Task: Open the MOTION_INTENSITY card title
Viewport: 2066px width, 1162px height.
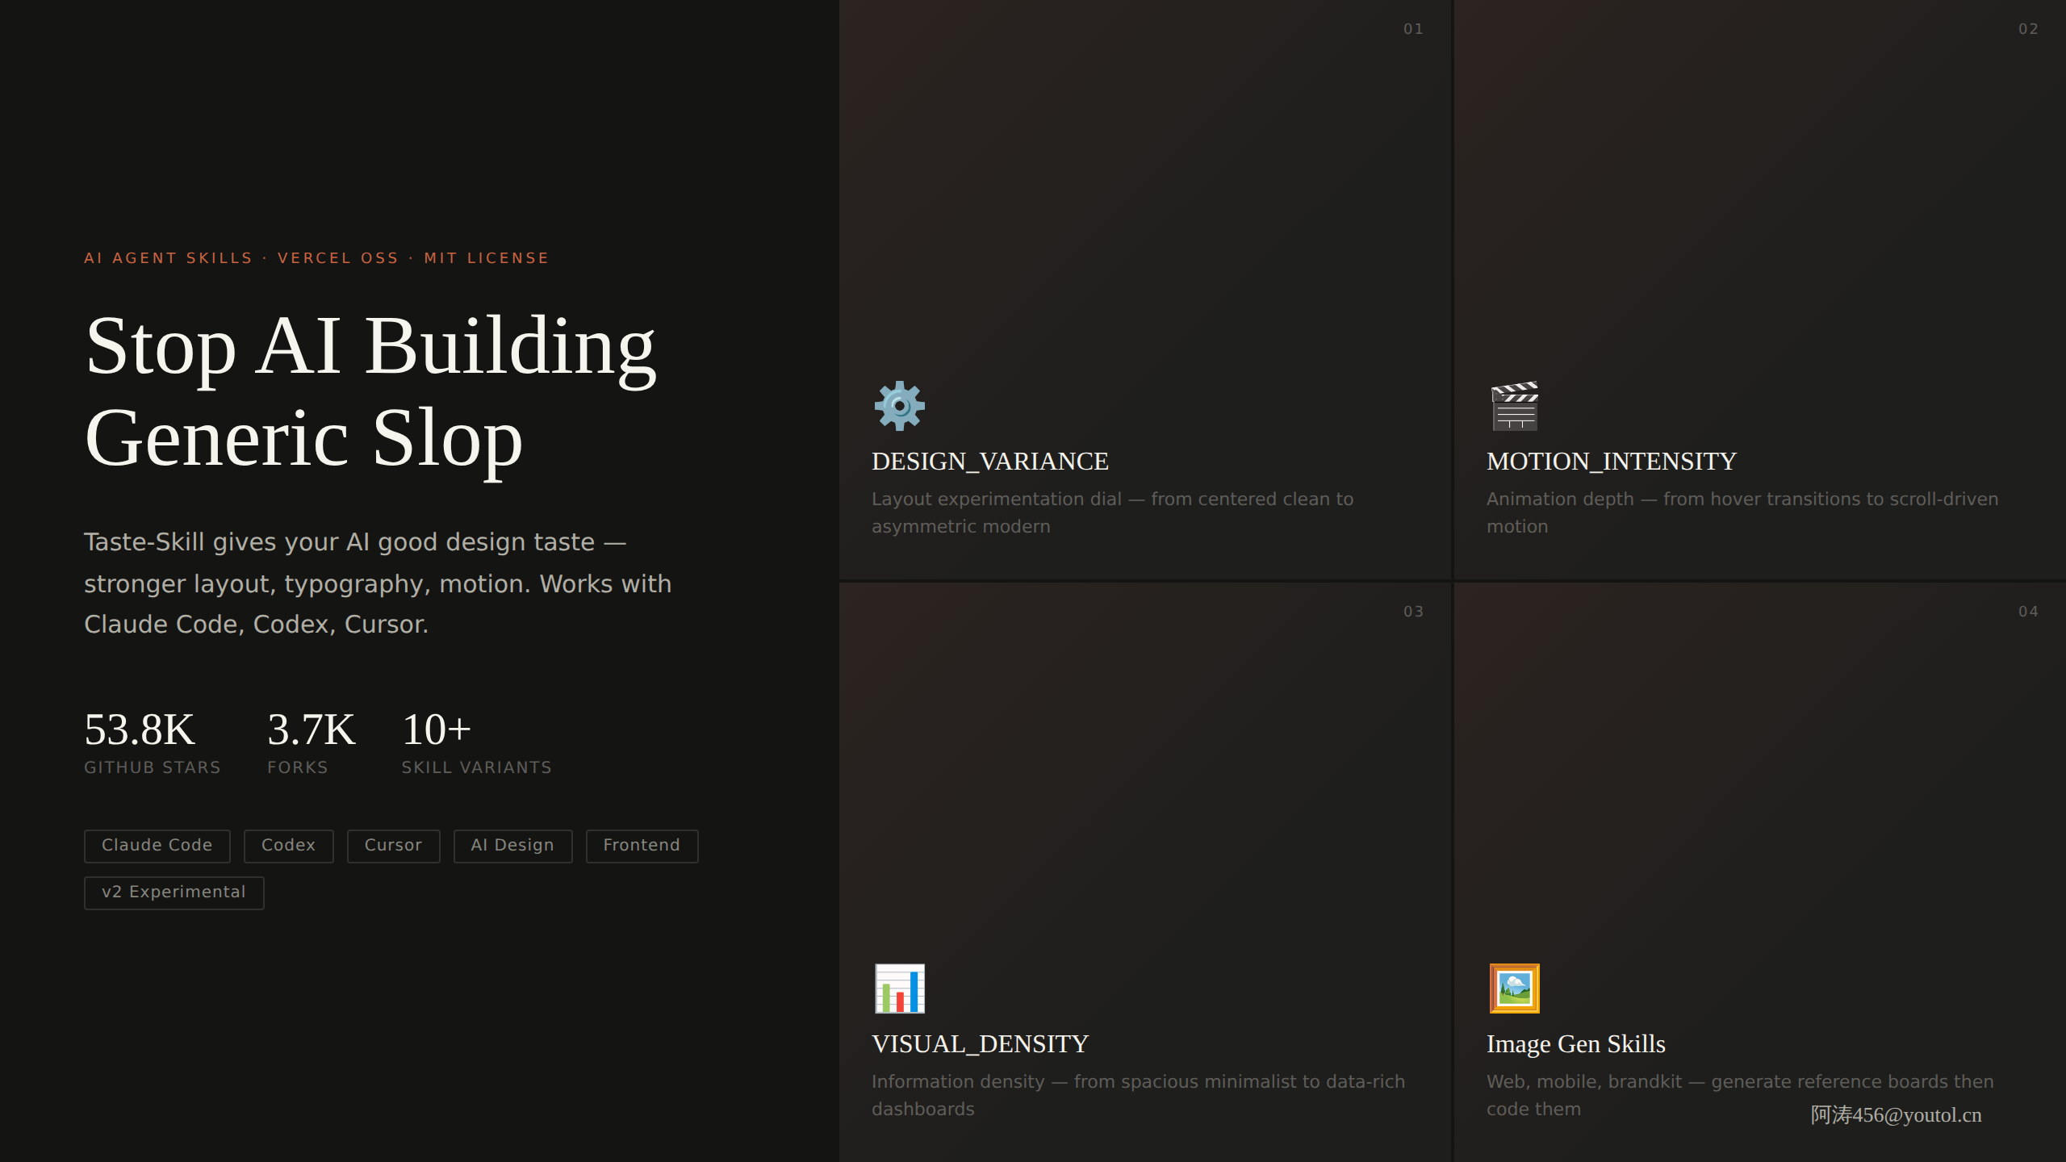Action: [x=1612, y=462]
